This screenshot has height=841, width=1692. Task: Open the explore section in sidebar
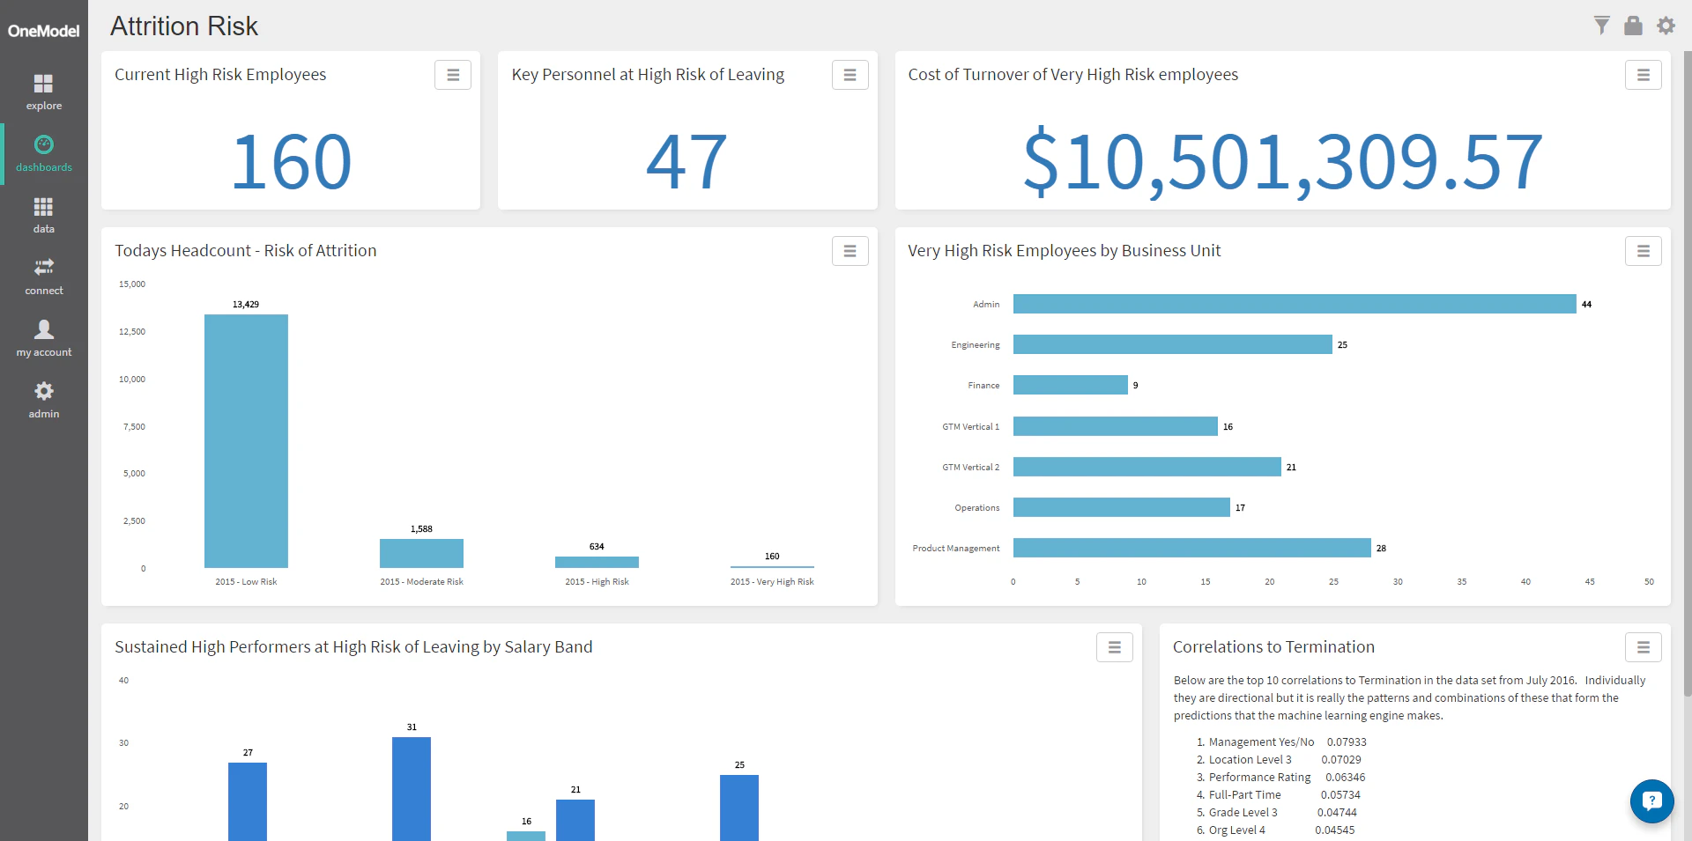[x=43, y=92]
